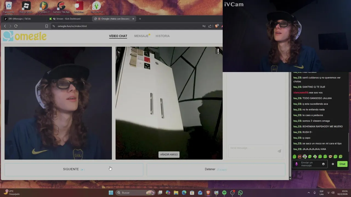Screen dimensions: 351x197
Task: Select the headphones emote with purple glasses
Action: [305, 157]
